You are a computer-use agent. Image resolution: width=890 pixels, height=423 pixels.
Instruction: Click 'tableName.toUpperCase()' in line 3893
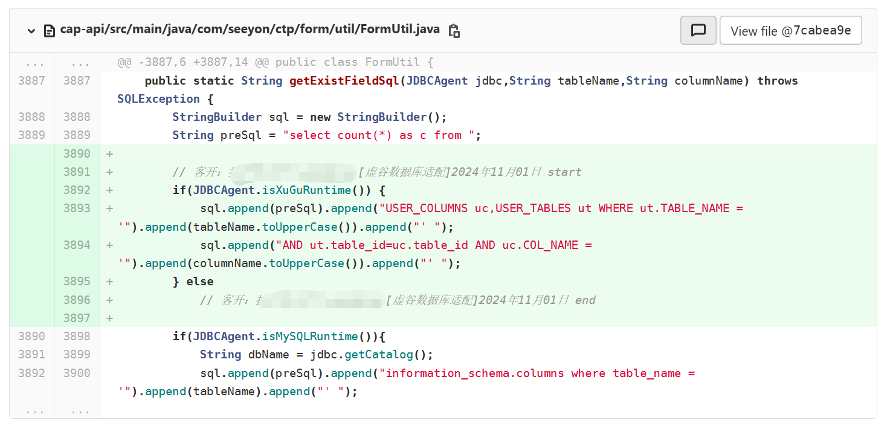pyautogui.click(x=269, y=227)
